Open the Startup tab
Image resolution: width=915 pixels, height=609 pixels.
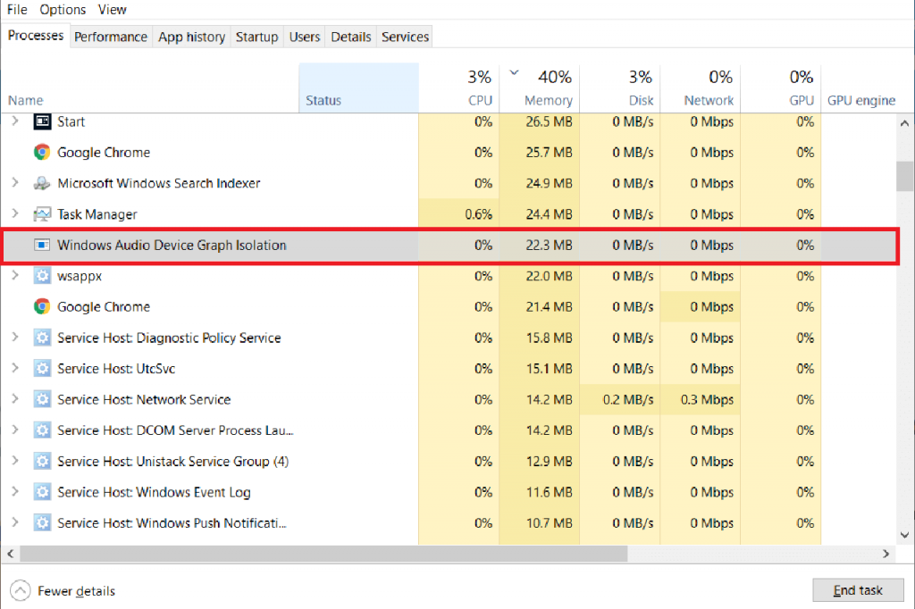tap(256, 37)
